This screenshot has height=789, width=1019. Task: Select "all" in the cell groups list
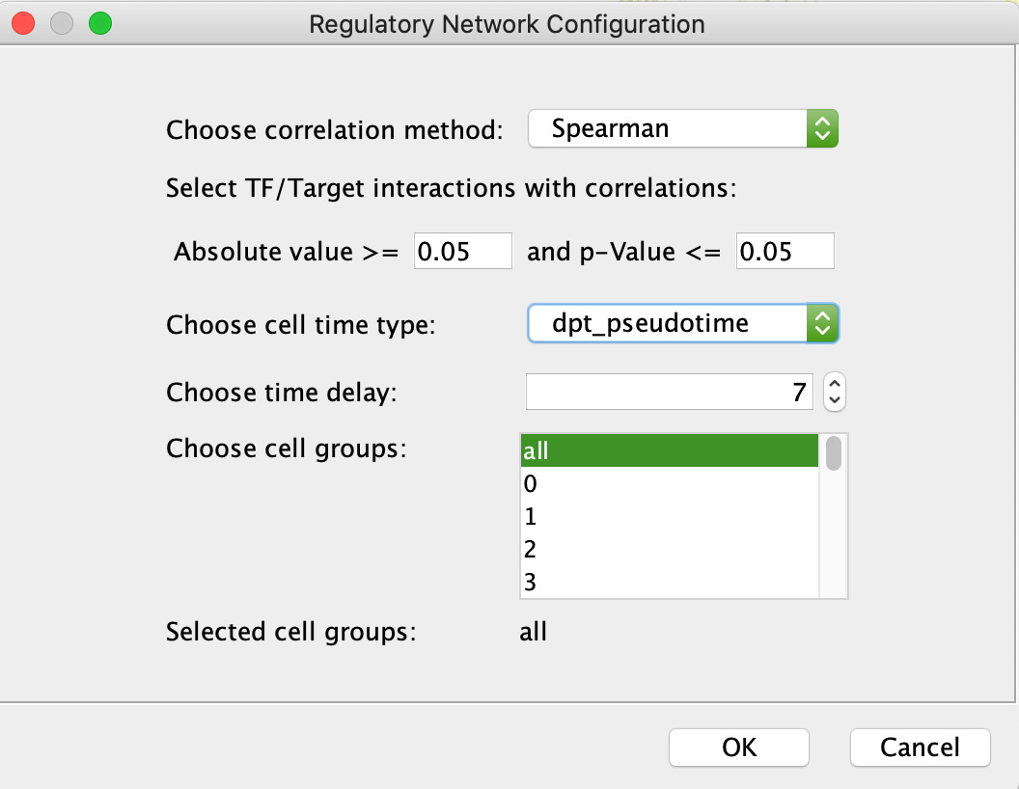click(670, 450)
